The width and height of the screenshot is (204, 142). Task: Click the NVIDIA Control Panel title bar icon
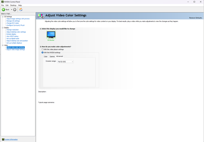pyautogui.click(x=2, y=2)
